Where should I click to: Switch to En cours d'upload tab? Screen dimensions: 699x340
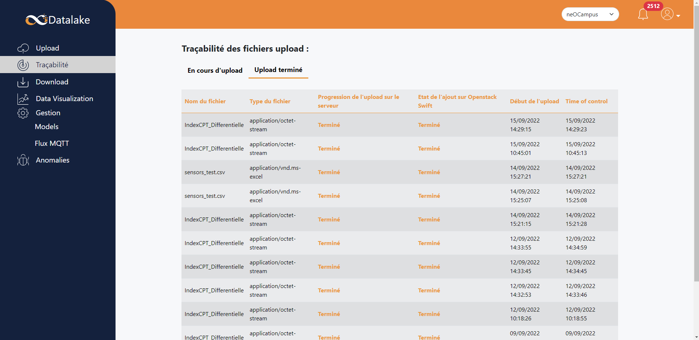215,70
